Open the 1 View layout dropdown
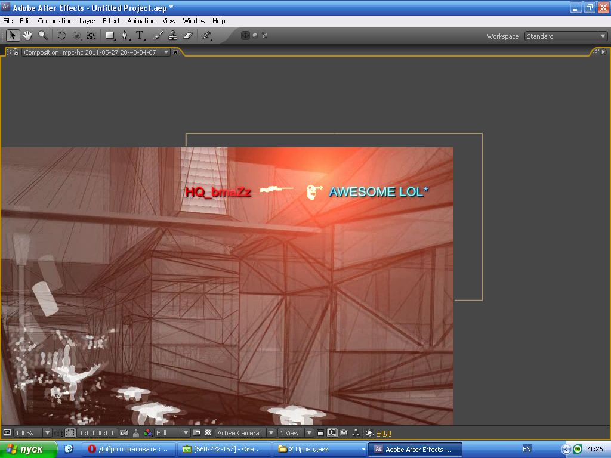The image size is (611, 458). (295, 433)
